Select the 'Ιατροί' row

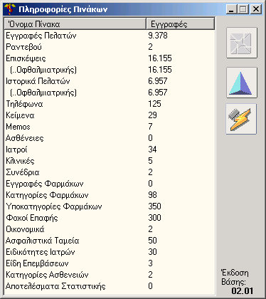(110, 149)
